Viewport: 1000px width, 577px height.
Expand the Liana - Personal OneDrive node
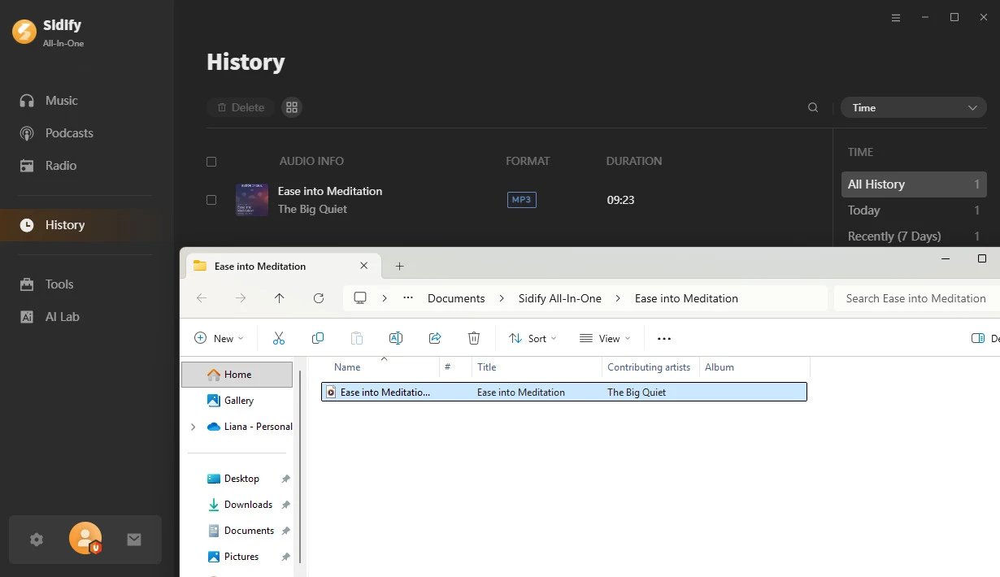coord(193,427)
